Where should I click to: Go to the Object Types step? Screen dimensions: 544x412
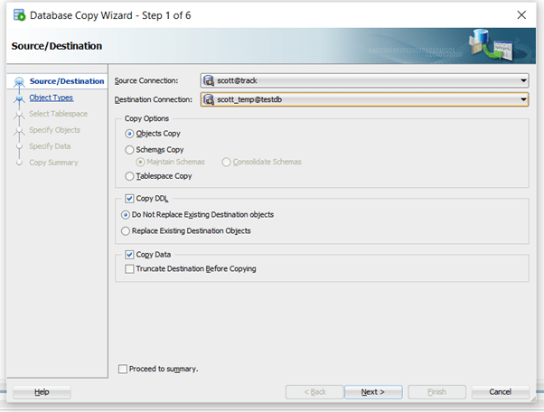pyautogui.click(x=51, y=98)
